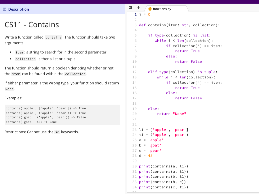Click 'return False' on line 10
259x194 pixels.
[188, 61]
